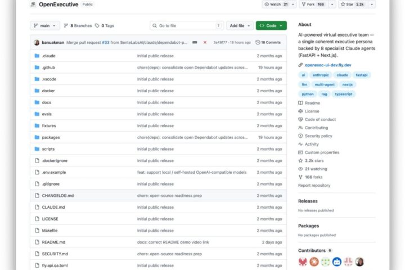Open the Security policy link
The image size is (405, 270).
click(315, 136)
